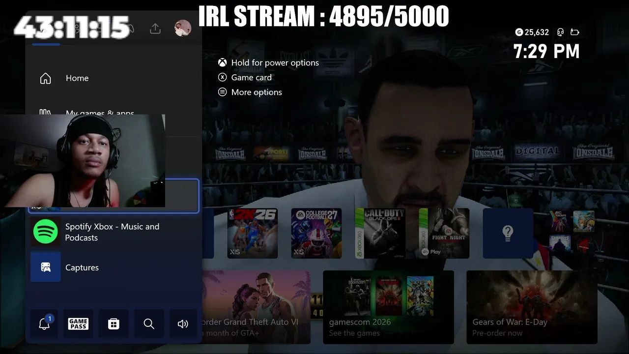Open the Call of Duty Black Ops II tile
This screenshot has width=629, height=354.
[x=380, y=233]
